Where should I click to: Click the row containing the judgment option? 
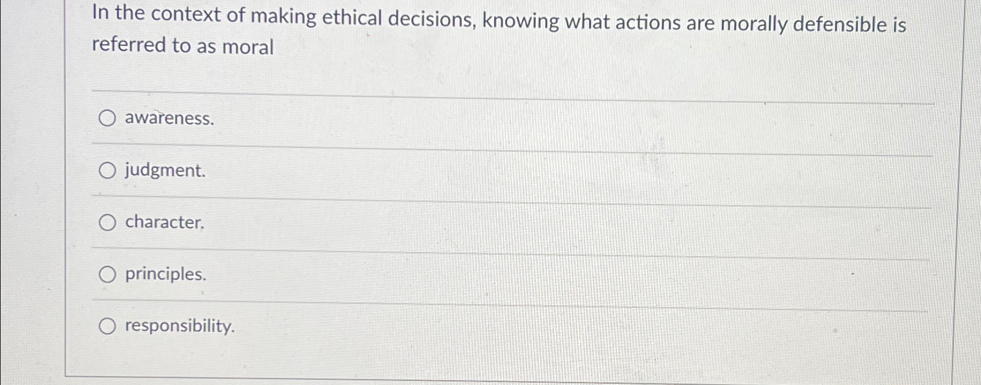pyautogui.click(x=462, y=170)
